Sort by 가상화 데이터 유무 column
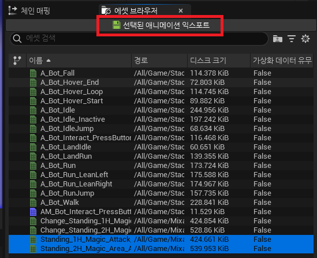This screenshot has height=258, width=317. click(282, 61)
